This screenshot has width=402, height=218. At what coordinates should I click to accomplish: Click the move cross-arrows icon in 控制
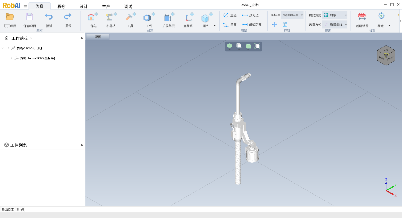pos(275,24)
